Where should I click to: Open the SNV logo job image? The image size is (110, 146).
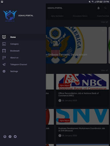82,117
